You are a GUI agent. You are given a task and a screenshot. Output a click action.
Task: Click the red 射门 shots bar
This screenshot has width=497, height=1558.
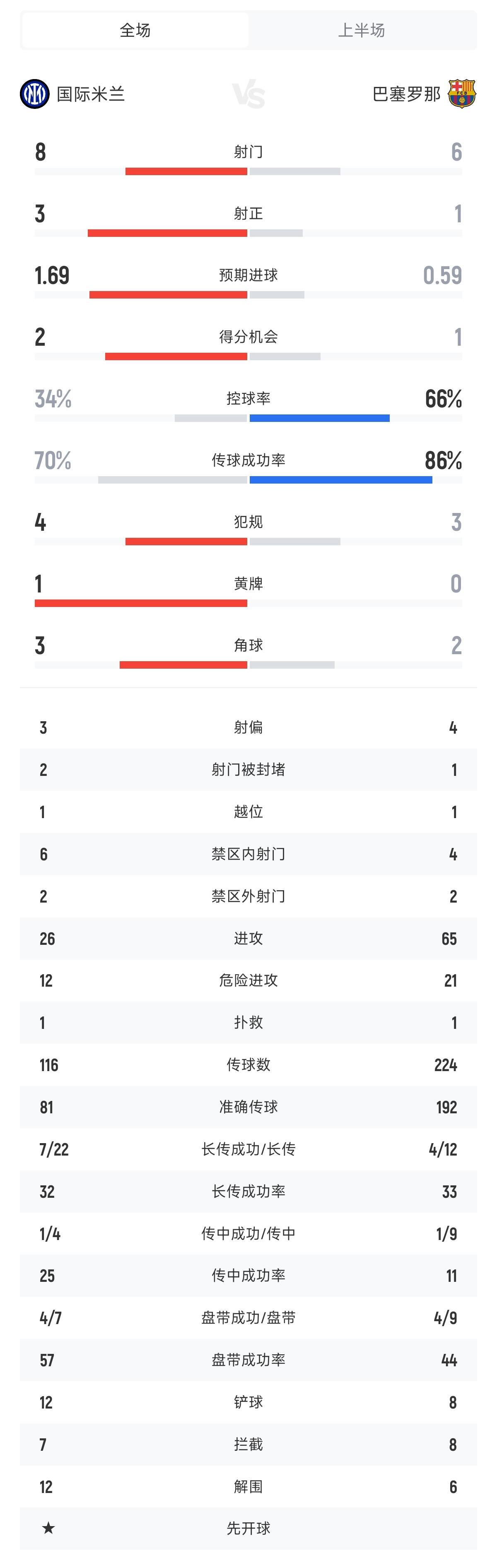click(x=186, y=172)
